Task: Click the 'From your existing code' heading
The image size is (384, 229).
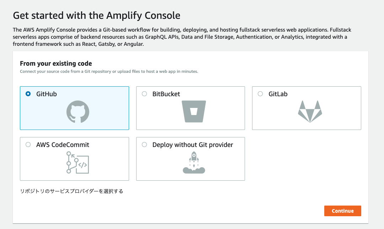Action: click(56, 64)
